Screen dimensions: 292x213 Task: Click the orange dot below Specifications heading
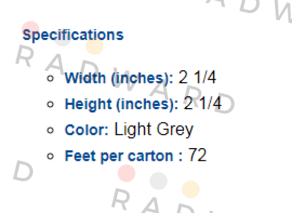coord(95,46)
